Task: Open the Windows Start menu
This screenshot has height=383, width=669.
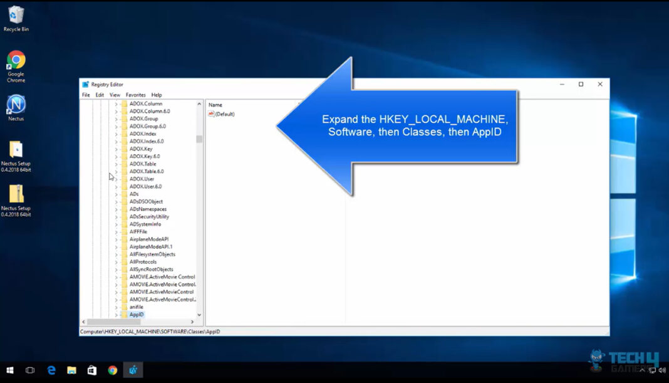Action: (x=10, y=370)
